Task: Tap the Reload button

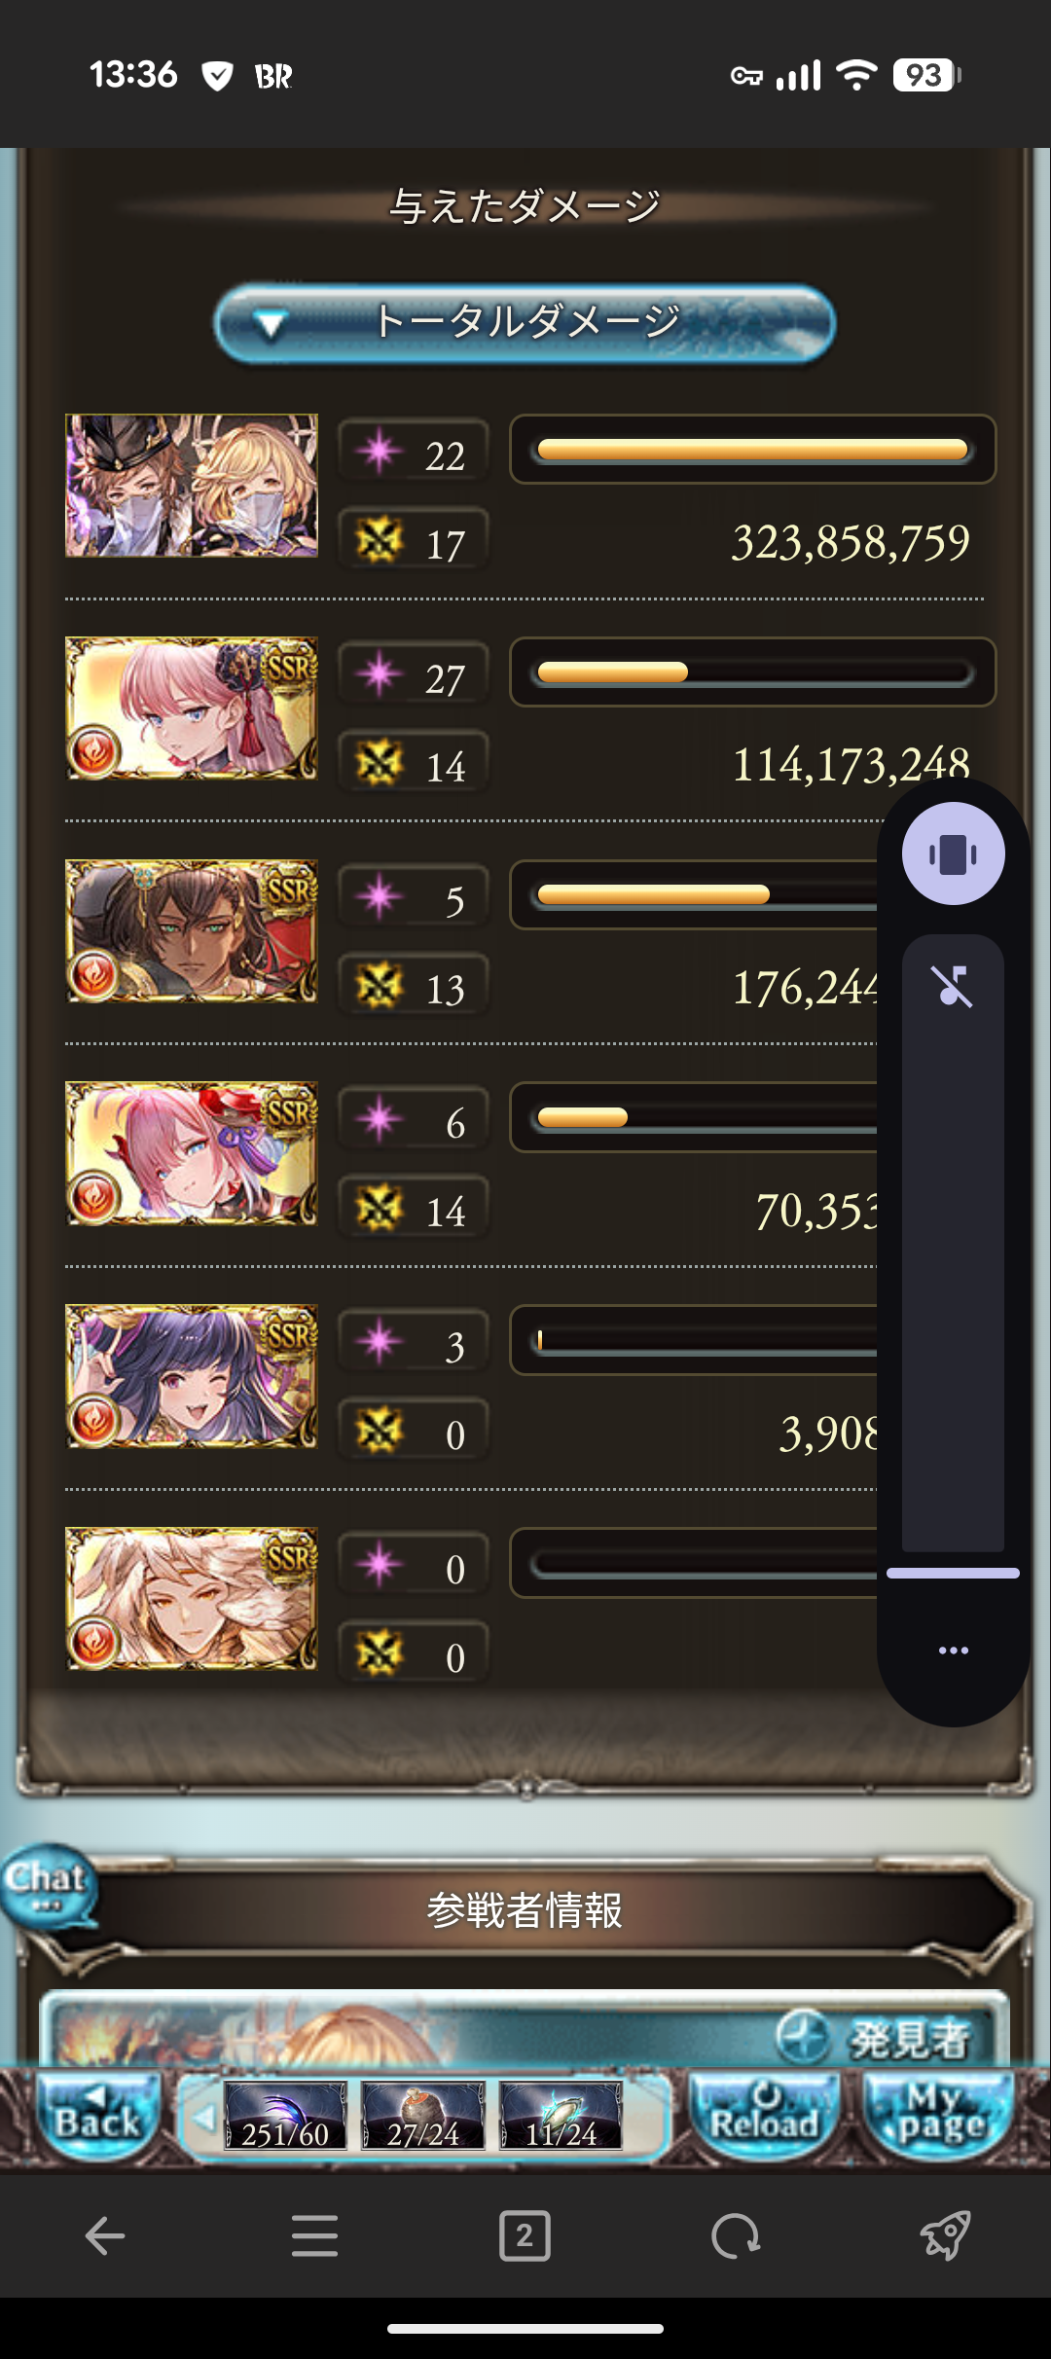Action: pos(764,2116)
